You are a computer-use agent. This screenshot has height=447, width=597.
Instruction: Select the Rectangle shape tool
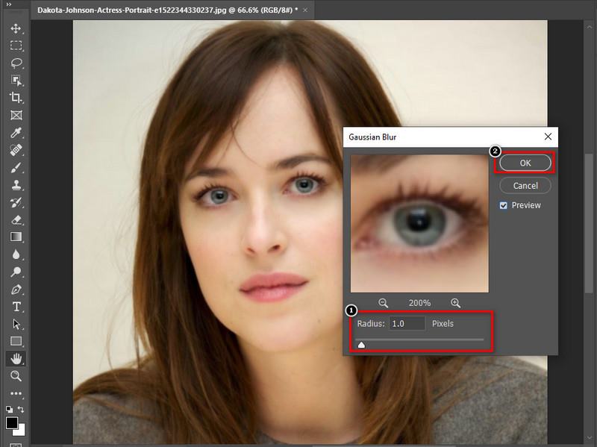(16, 341)
